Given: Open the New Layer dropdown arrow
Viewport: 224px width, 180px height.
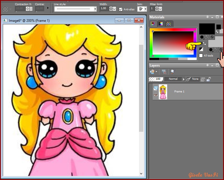Looking at the screenshot, I should tap(157, 71).
